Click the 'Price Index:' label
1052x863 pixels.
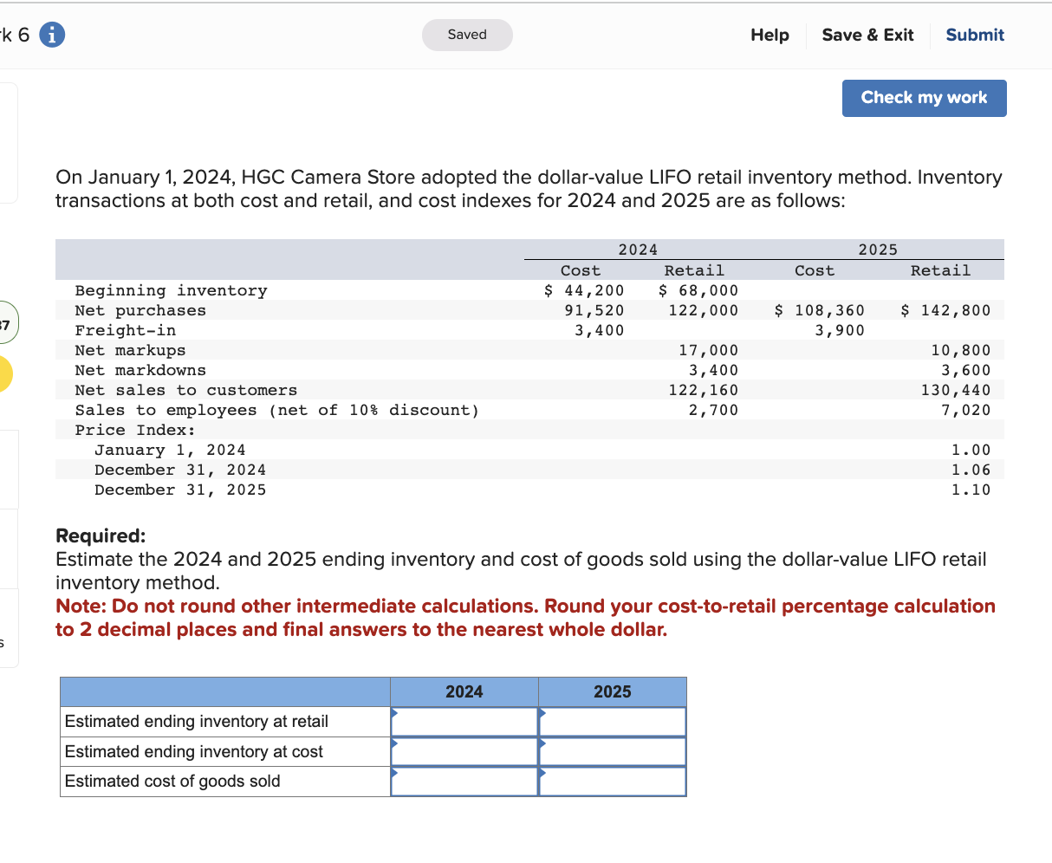click(x=135, y=430)
